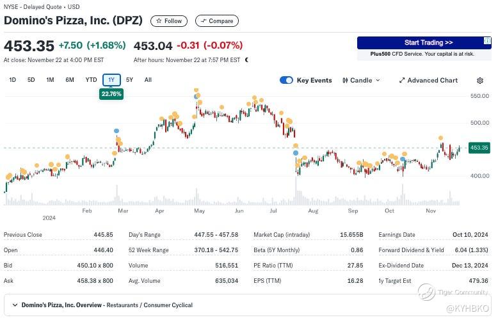The height and width of the screenshot is (320, 498).
Task: Click the after-hours price 453.04
Action: (x=153, y=45)
